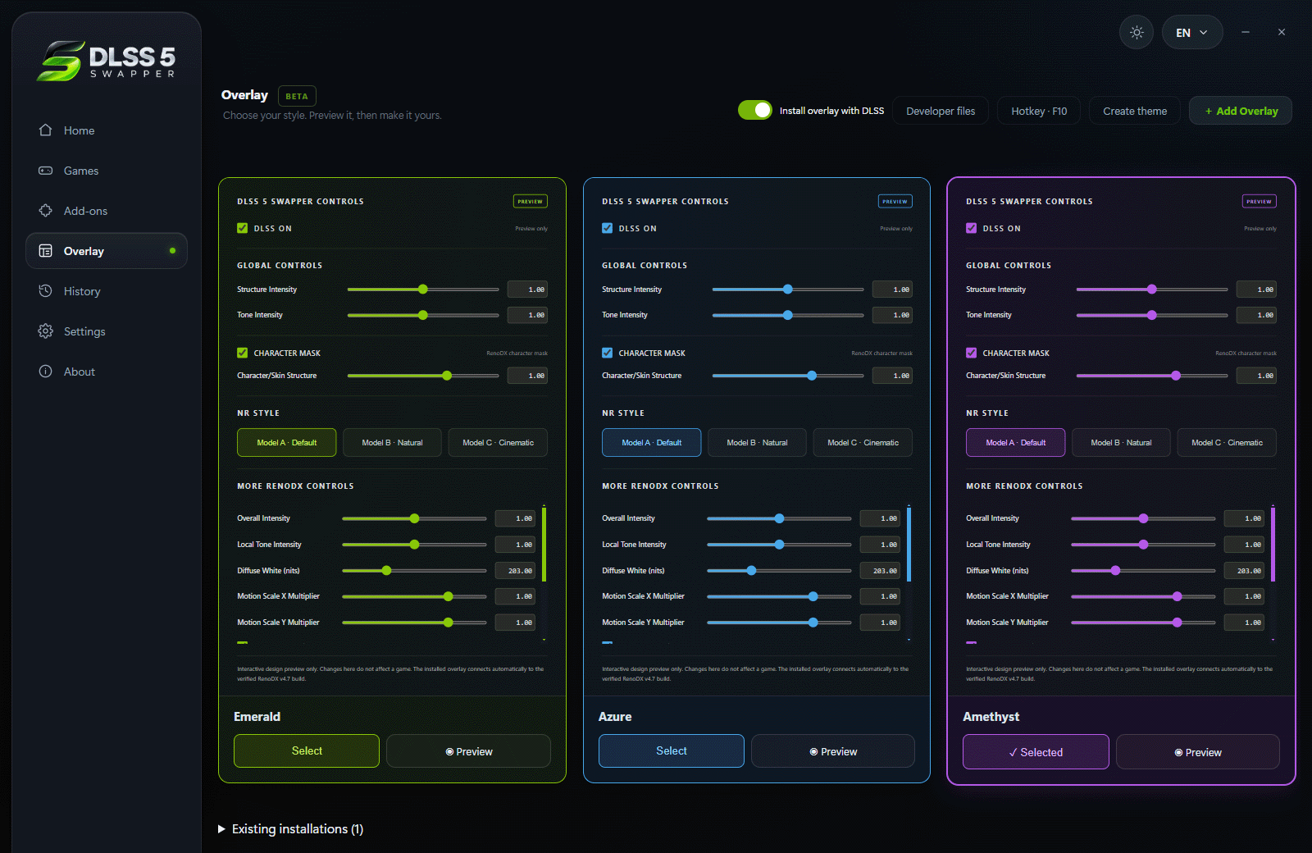Screen dimensions: 1312x853
Task: Go to Overlay in sidebar
Action: pos(107,251)
